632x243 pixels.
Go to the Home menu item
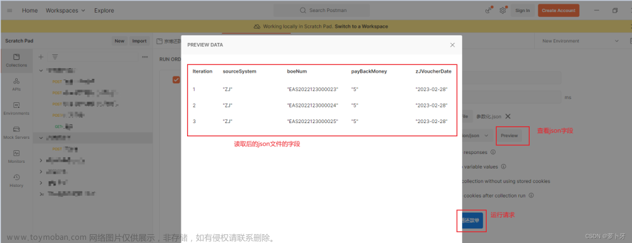30,11
